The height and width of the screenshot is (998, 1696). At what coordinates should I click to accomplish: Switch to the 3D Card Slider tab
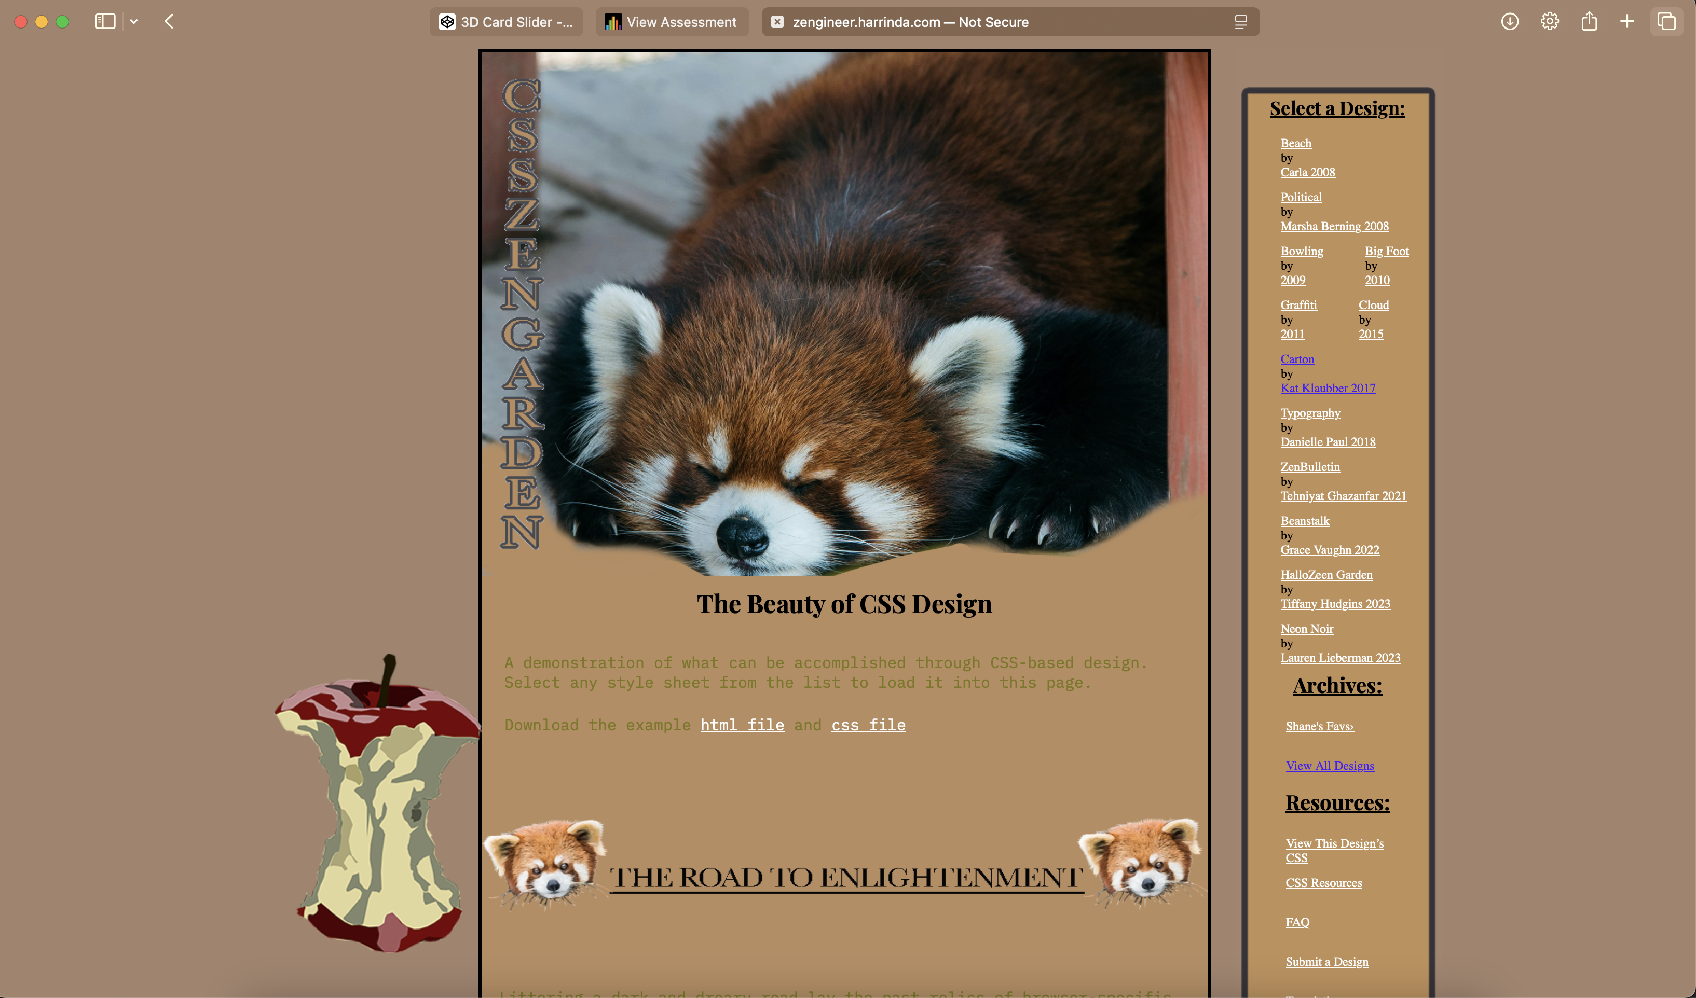point(506,21)
